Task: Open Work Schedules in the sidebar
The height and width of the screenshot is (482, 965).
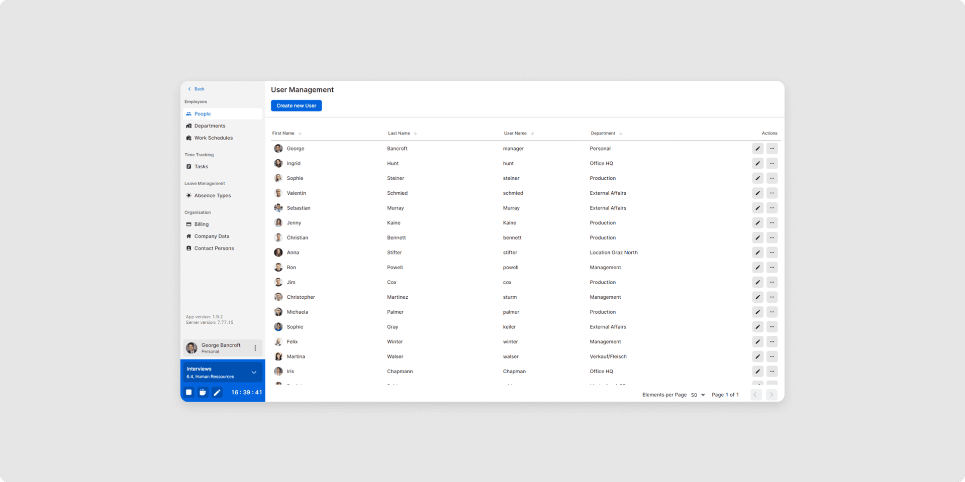Action: (x=223, y=138)
